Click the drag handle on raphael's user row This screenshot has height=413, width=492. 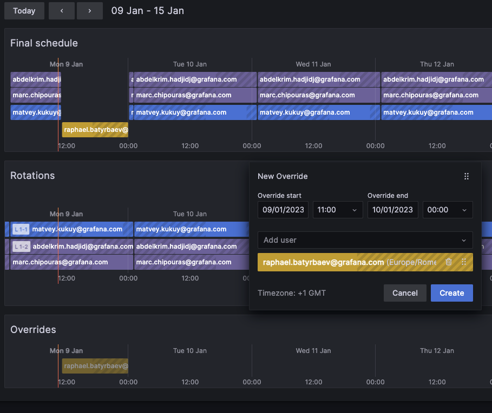tap(464, 262)
